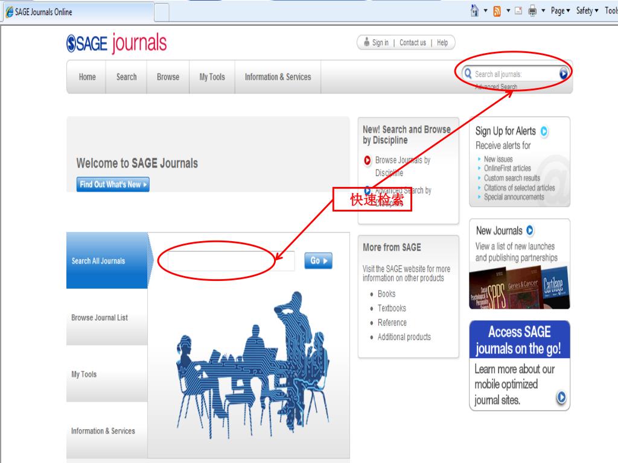Screen dimensions: 618x463
Task: Click Citations of selected articles item
Action: click(520, 188)
